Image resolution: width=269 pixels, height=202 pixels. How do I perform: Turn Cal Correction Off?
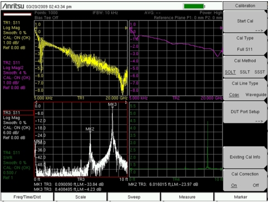256,185
